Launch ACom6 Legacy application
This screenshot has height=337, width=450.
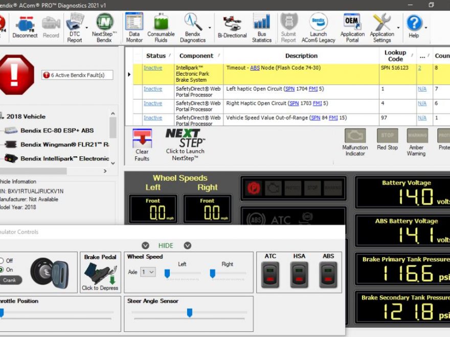click(x=318, y=29)
